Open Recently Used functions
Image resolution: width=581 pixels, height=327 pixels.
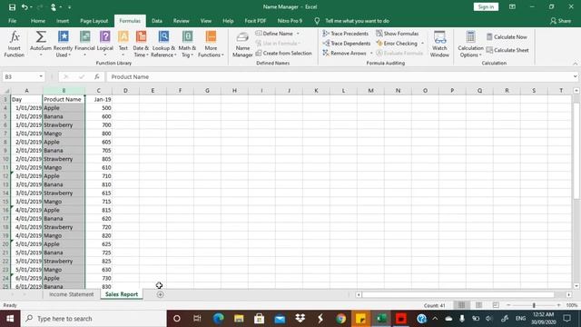[63, 44]
